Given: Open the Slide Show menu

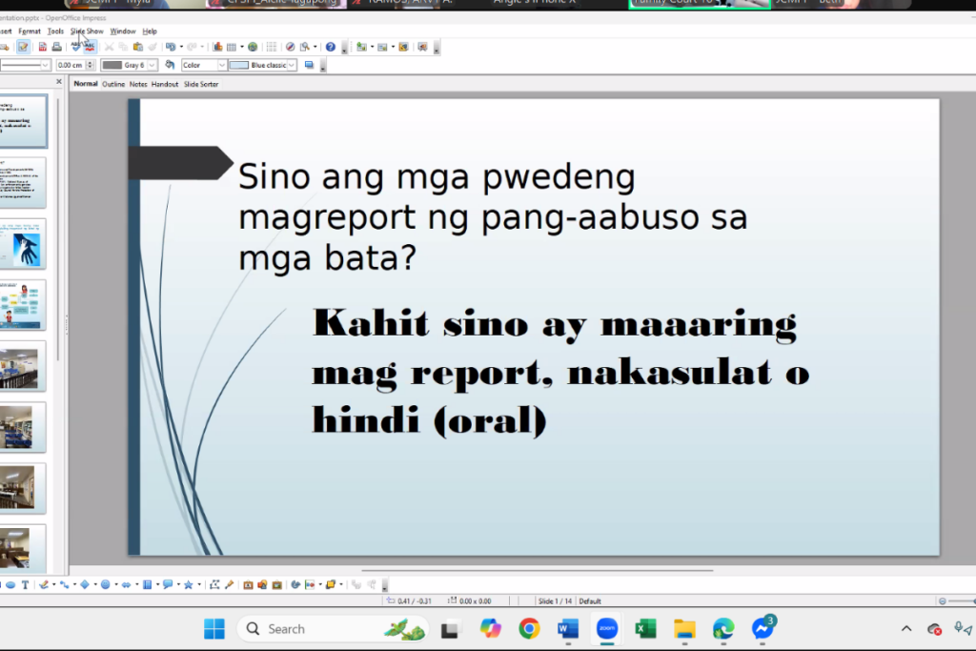Looking at the screenshot, I should [x=87, y=31].
